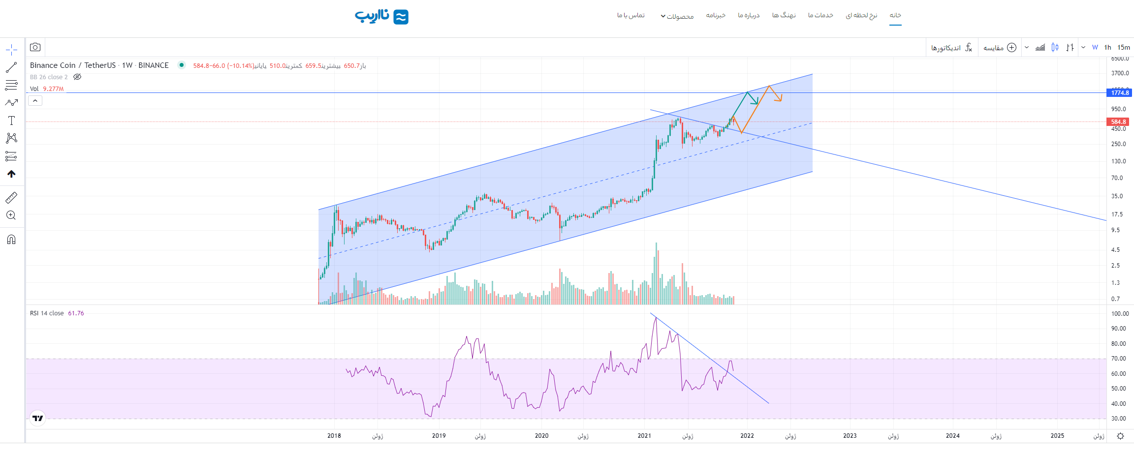Select the W weekly interval
1134x456 pixels.
(x=1095, y=47)
